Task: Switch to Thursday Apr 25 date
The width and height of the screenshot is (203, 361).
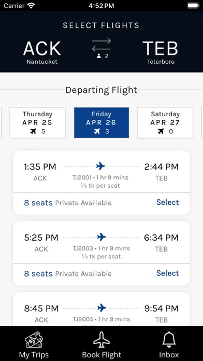Action: 37,123
